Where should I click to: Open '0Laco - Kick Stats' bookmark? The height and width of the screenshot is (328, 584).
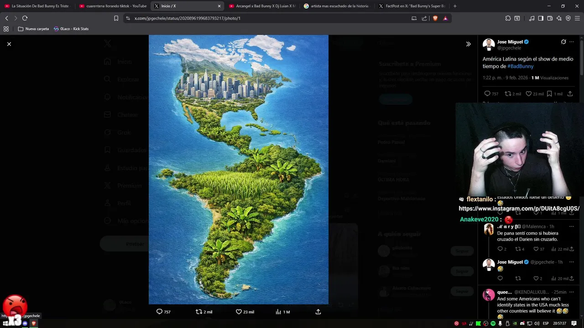click(x=71, y=29)
